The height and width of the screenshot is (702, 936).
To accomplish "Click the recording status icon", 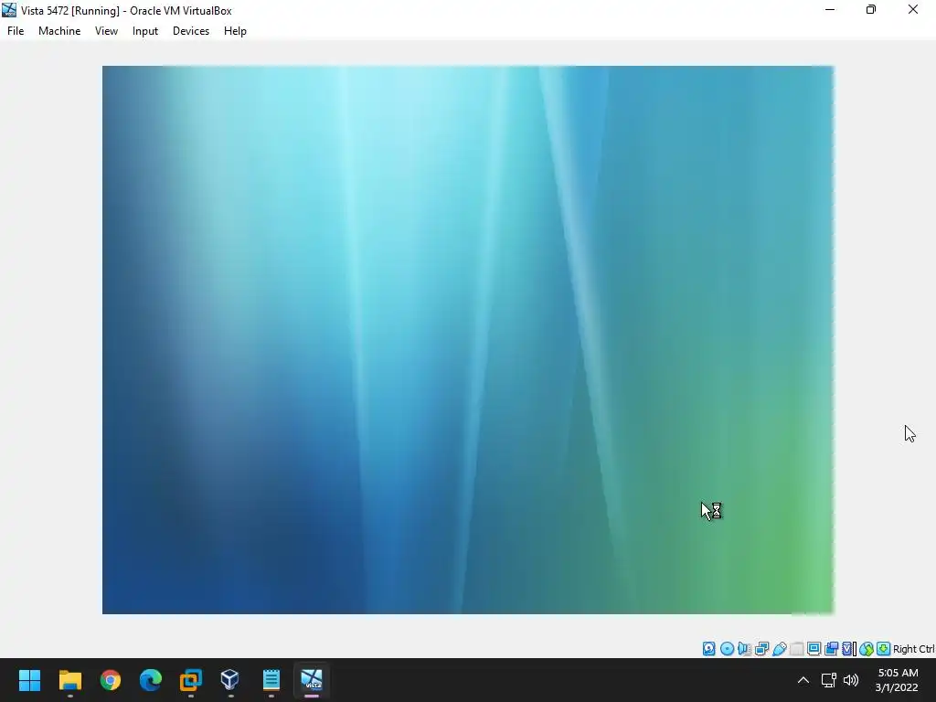I will 831,649.
